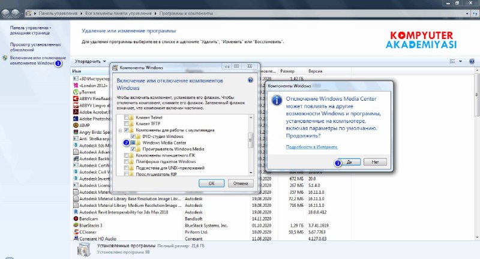Image resolution: width=480 pixels, height=259 pixels.
Task: Click Все элементы панели управления breadcrumb
Action: point(118,13)
